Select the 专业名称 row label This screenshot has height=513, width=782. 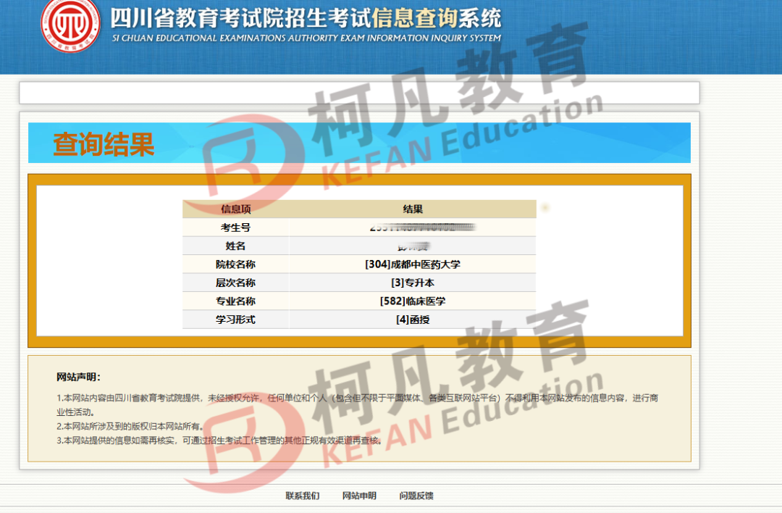coord(235,301)
